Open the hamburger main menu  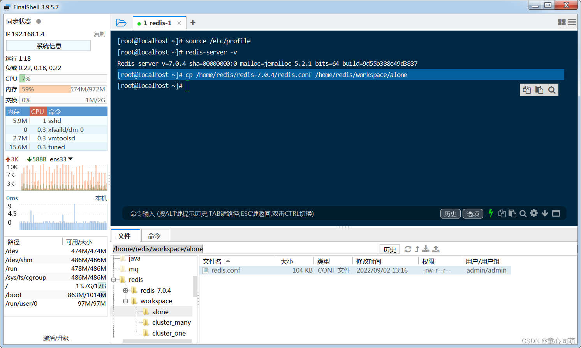pyautogui.click(x=572, y=22)
